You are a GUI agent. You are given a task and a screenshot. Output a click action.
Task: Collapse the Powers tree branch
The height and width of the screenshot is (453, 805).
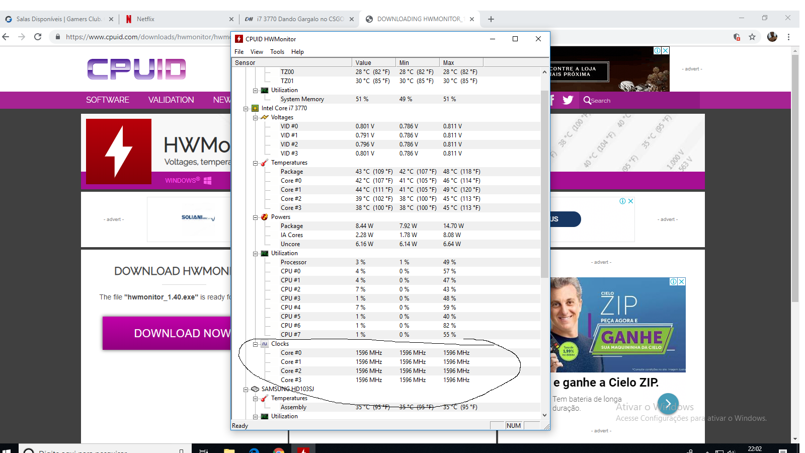(x=256, y=217)
